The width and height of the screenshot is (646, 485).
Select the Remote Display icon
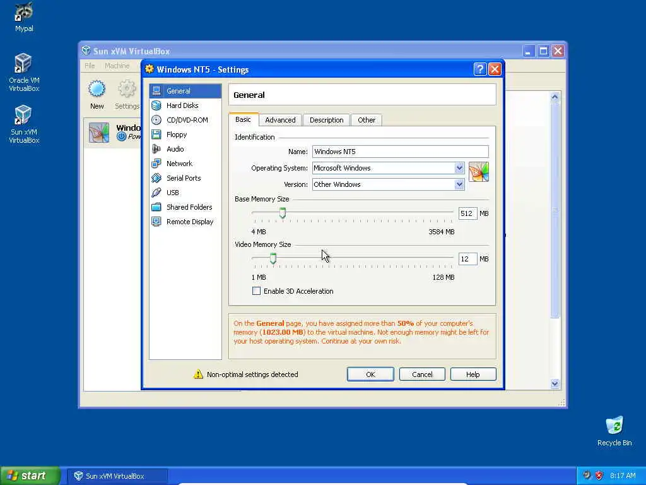[156, 222]
